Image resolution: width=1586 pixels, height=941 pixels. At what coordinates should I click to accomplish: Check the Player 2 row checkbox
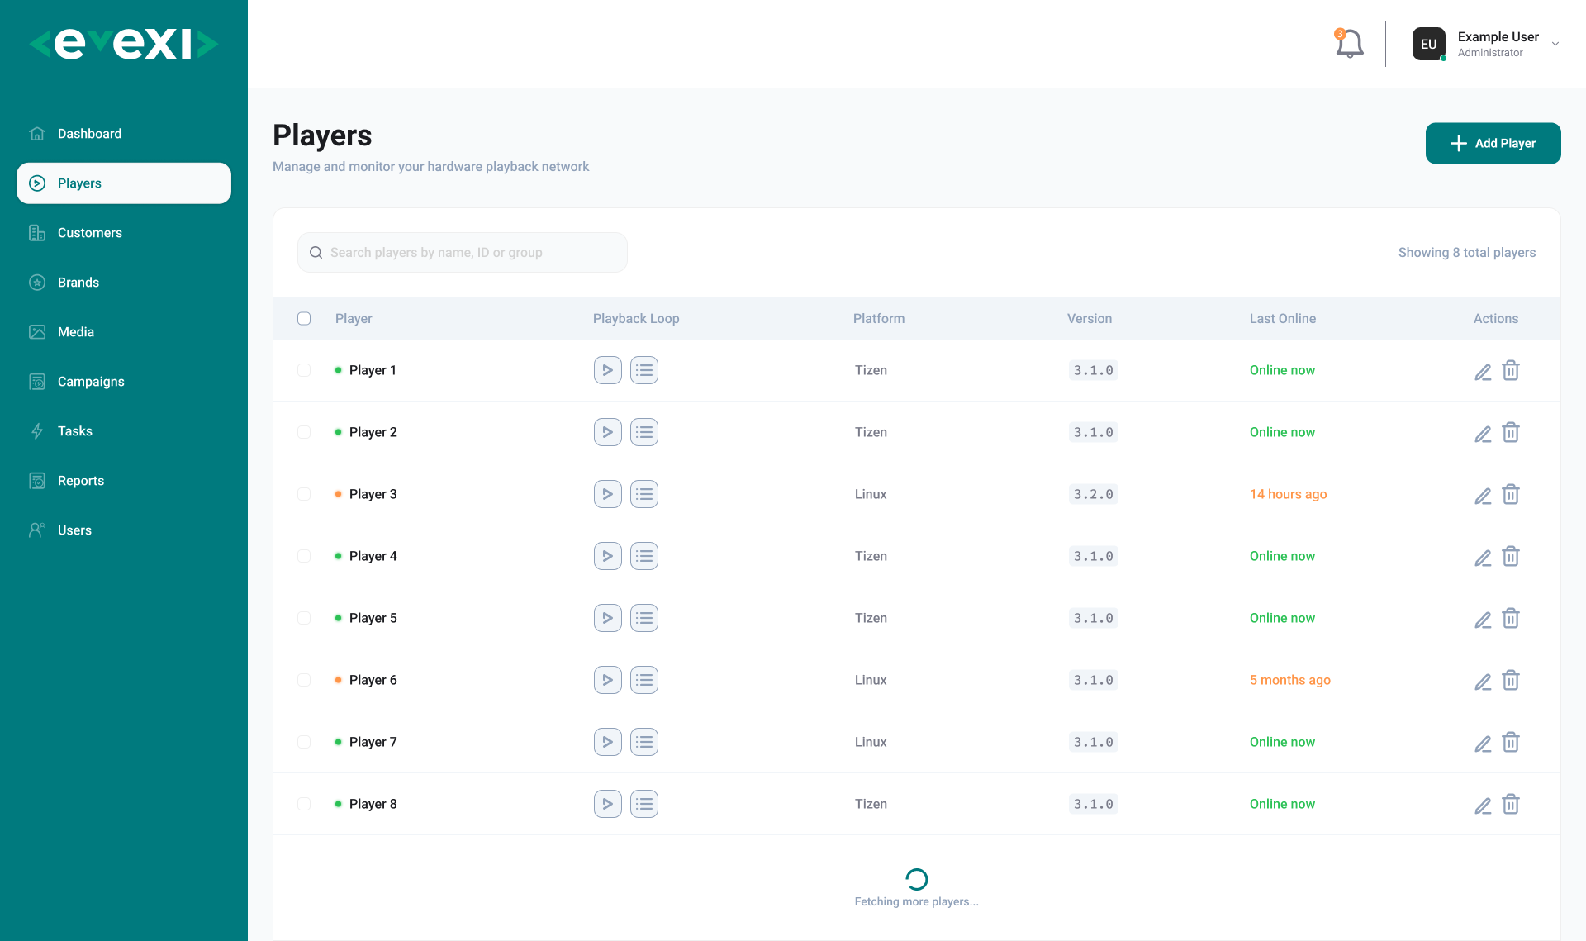pos(304,432)
